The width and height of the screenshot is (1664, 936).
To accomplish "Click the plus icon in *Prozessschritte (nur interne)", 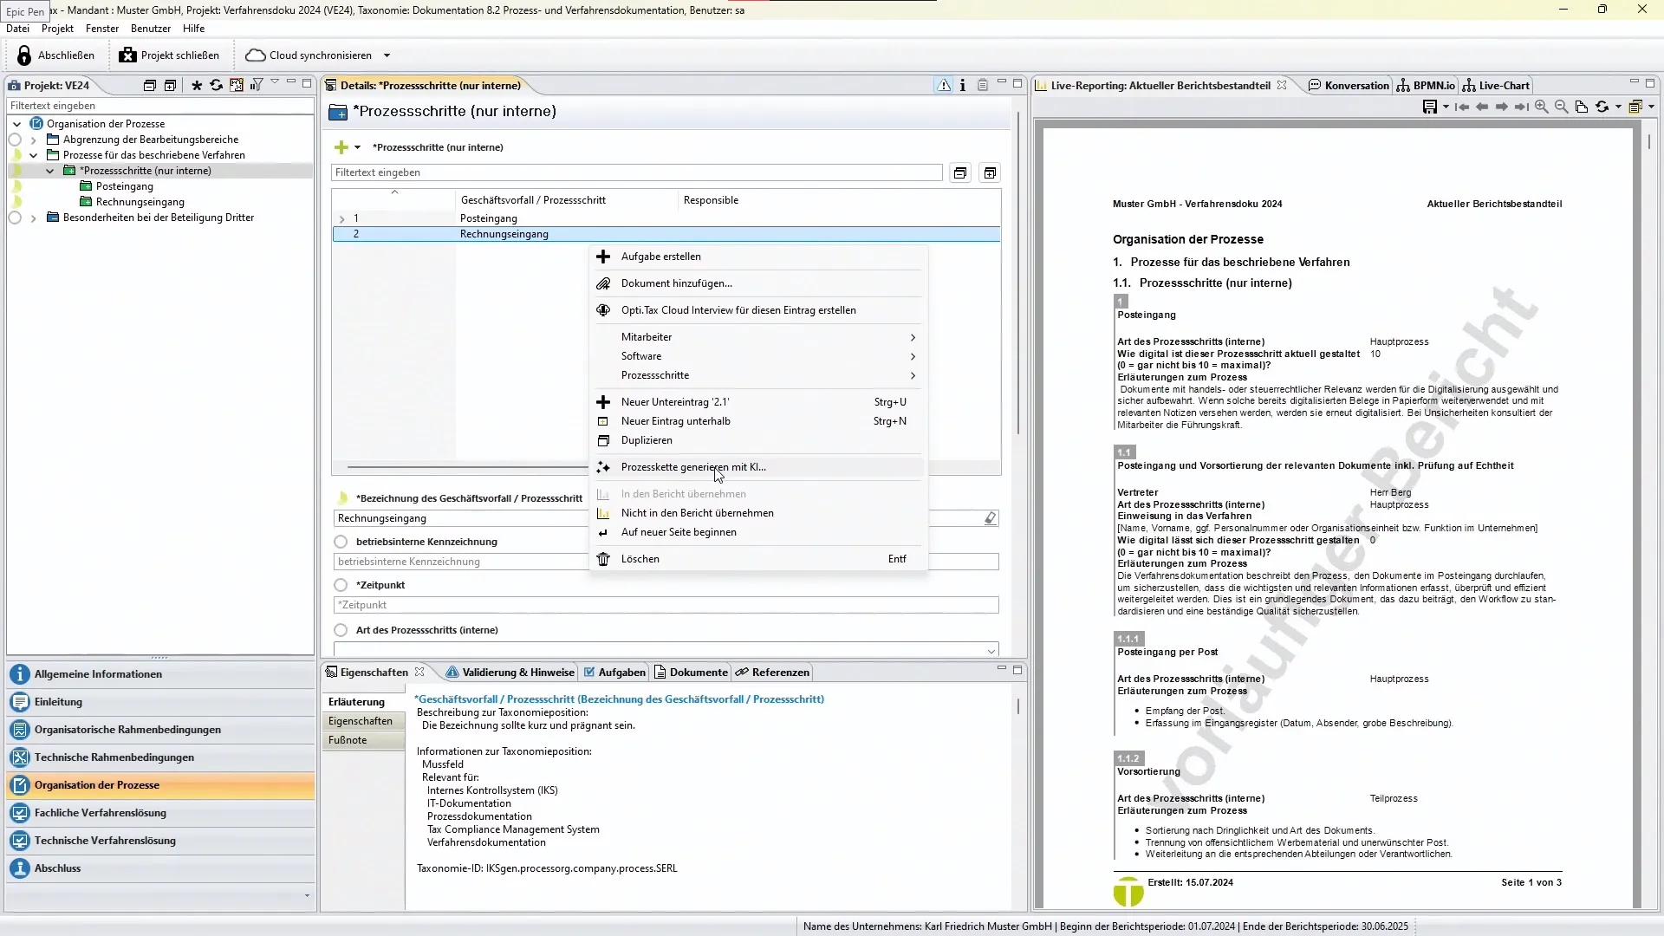I will pos(341,147).
